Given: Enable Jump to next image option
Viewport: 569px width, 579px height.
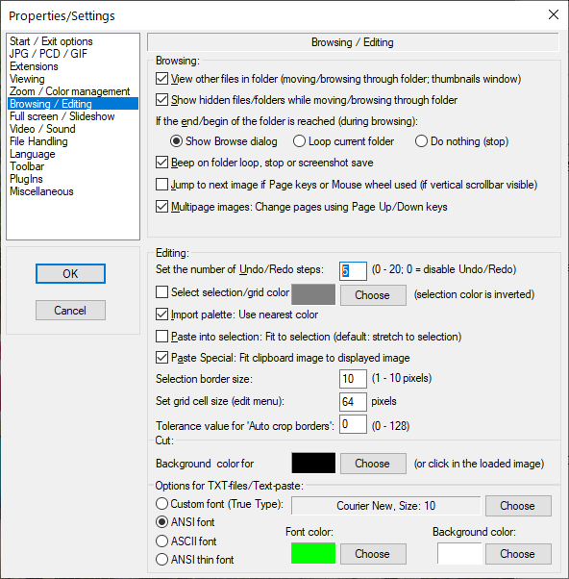Looking at the screenshot, I should pyautogui.click(x=161, y=185).
